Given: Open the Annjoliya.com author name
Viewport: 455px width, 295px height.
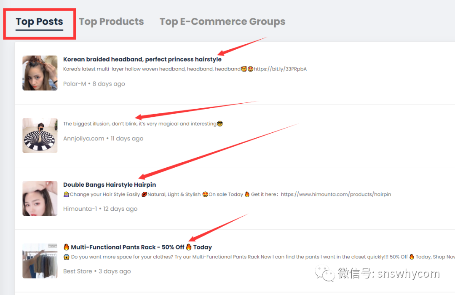Looking at the screenshot, I should pyautogui.click(x=83, y=139).
